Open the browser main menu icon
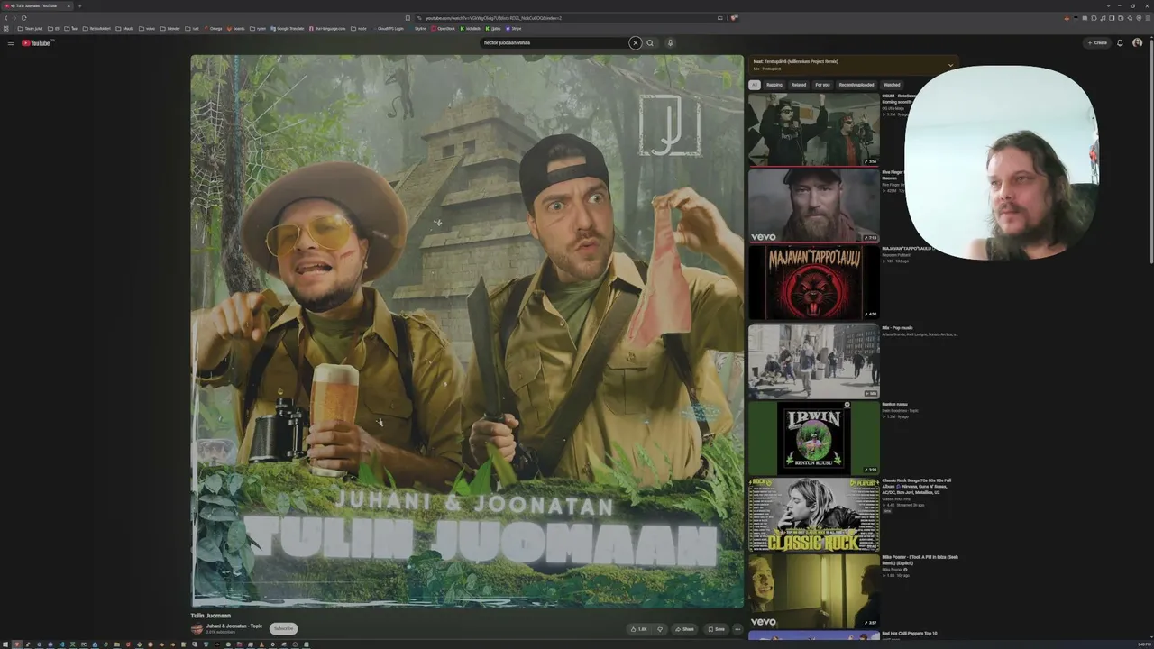 coord(1147,17)
